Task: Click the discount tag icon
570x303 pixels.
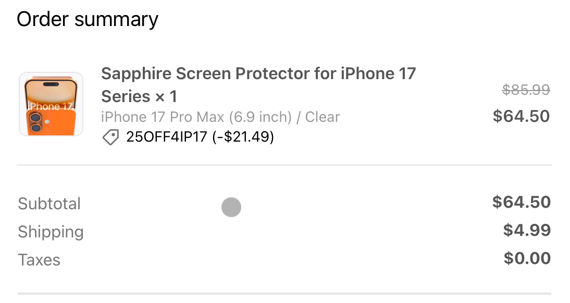Action: tap(110, 137)
